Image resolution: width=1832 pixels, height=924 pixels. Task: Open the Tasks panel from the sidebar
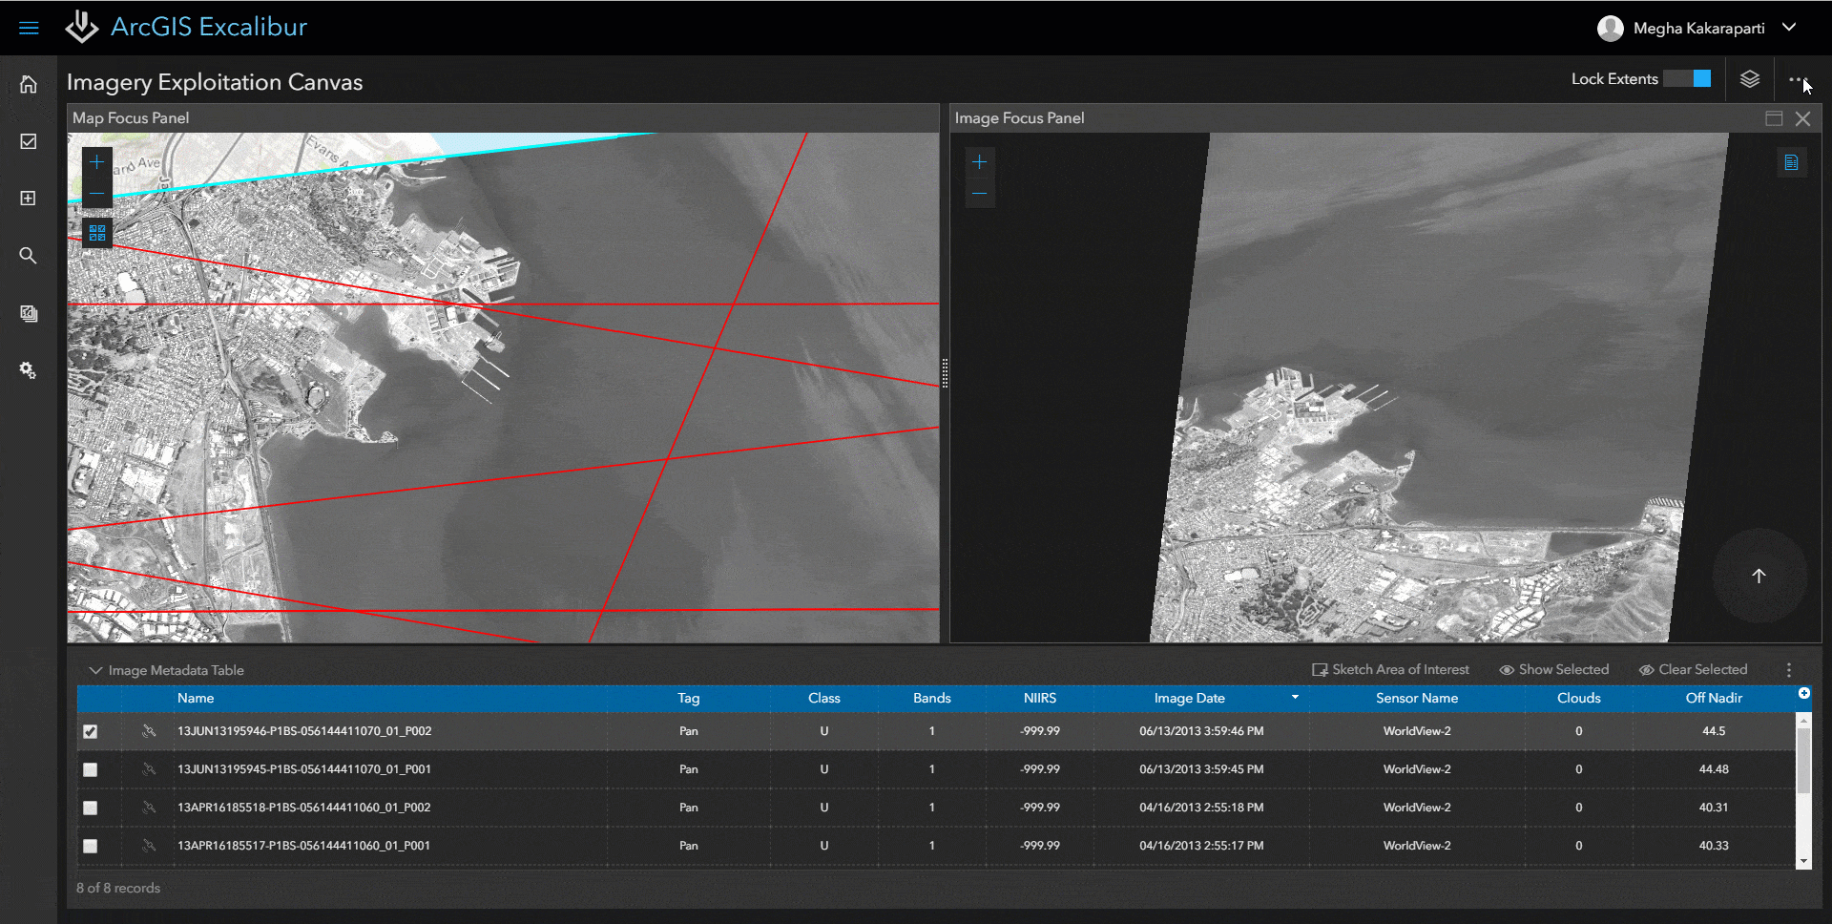(x=29, y=140)
